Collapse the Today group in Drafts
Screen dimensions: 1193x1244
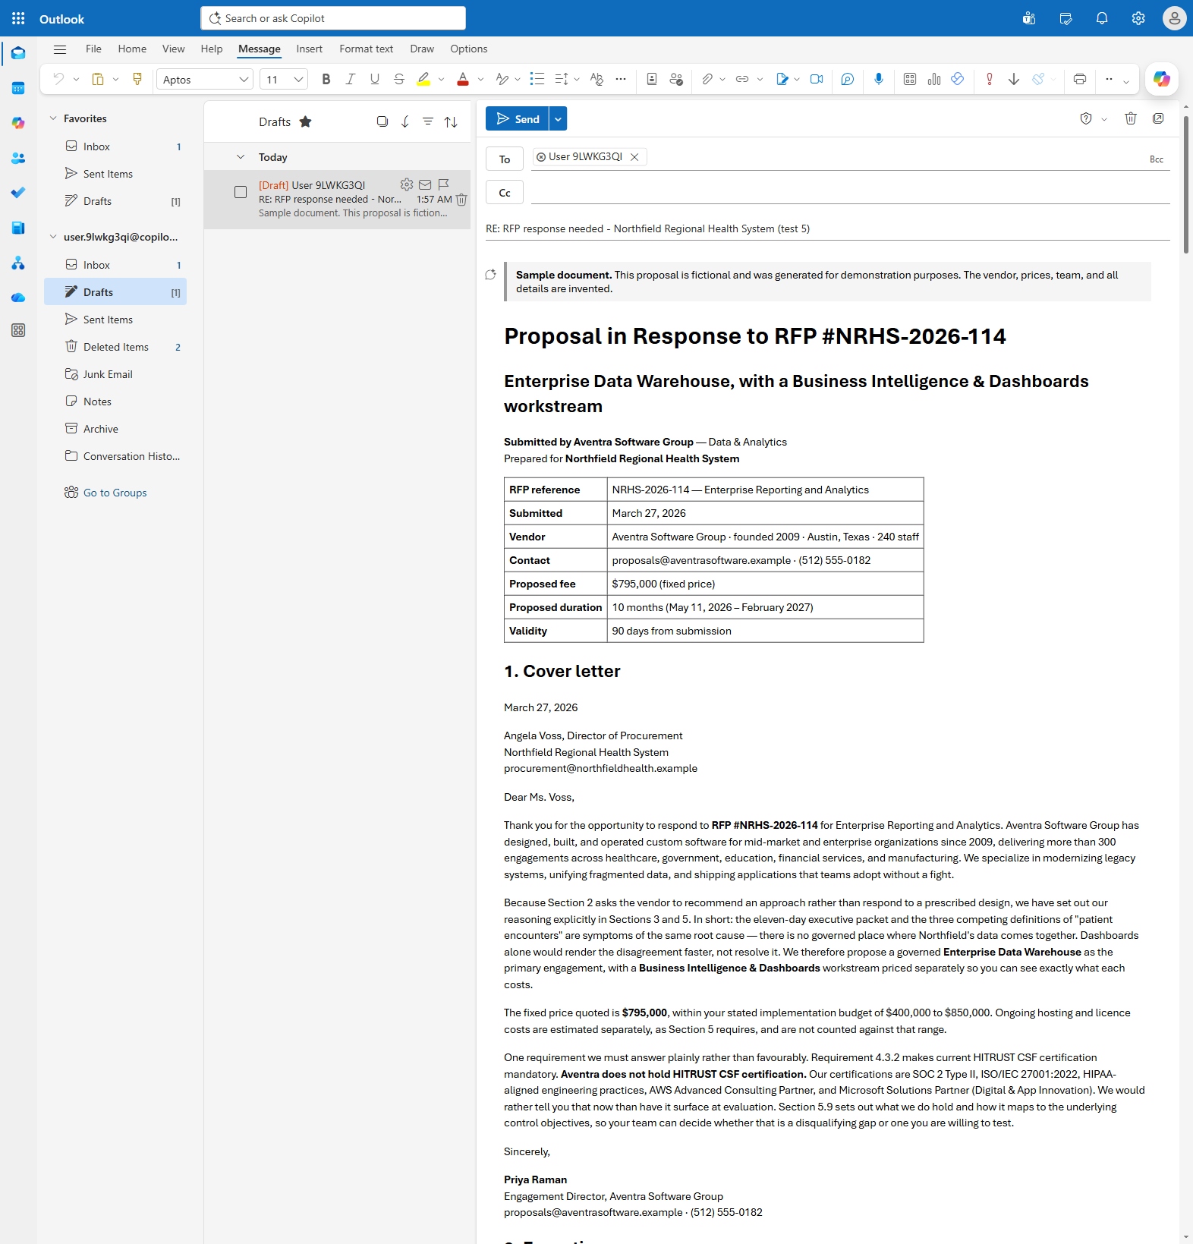point(241,157)
